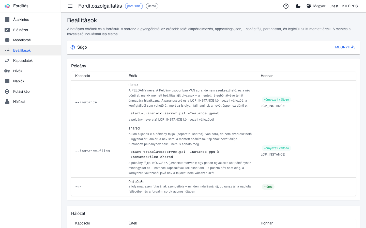366x228 pixels.
Task: Open the Áttekintés dashboard icon
Action: (7, 20)
